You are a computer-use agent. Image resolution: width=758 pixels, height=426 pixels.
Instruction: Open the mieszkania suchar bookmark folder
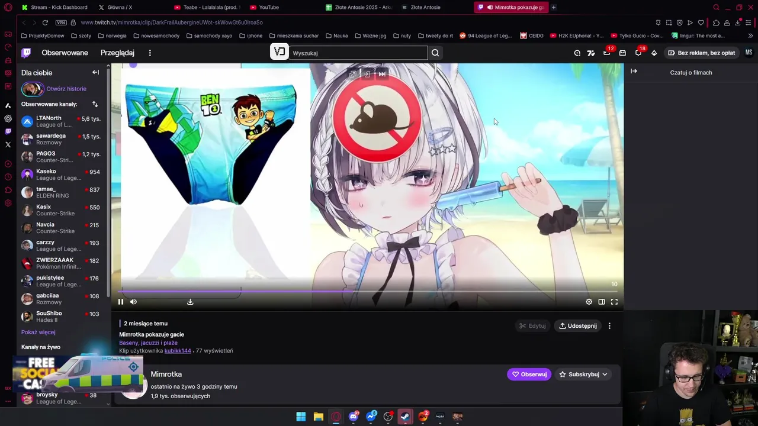tap(294, 35)
